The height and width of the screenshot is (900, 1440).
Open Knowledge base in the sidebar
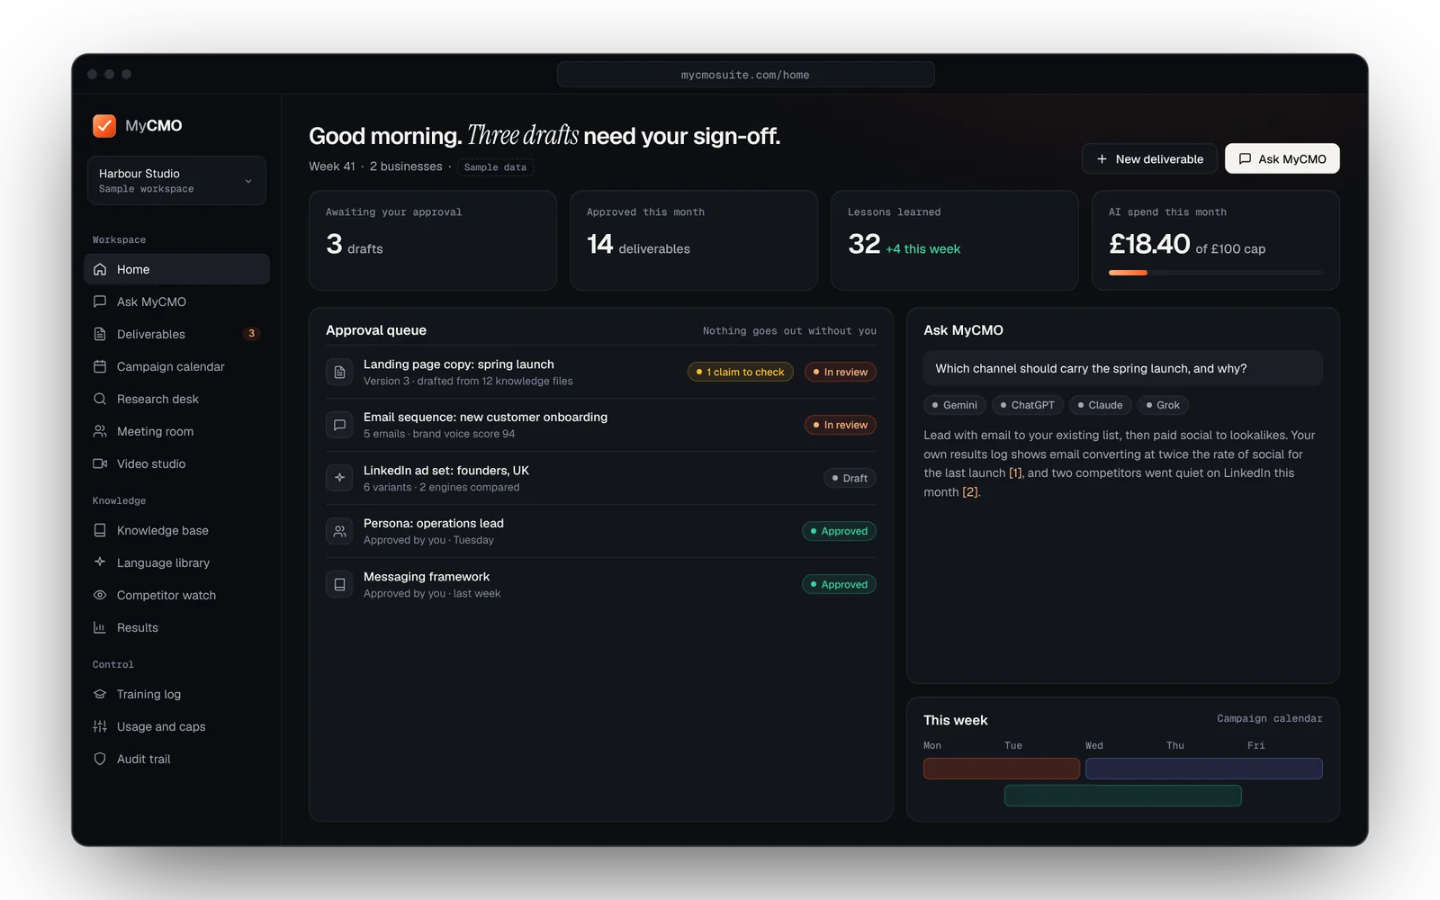(x=176, y=530)
